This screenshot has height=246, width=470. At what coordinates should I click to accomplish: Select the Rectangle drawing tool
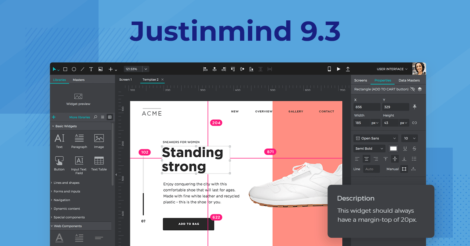(x=65, y=69)
